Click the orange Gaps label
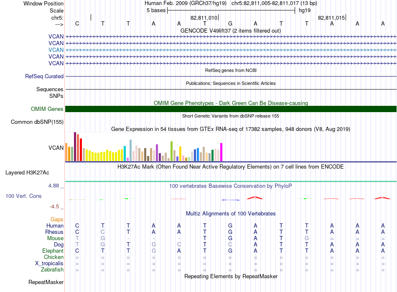397x292 pixels. [x=57, y=220]
